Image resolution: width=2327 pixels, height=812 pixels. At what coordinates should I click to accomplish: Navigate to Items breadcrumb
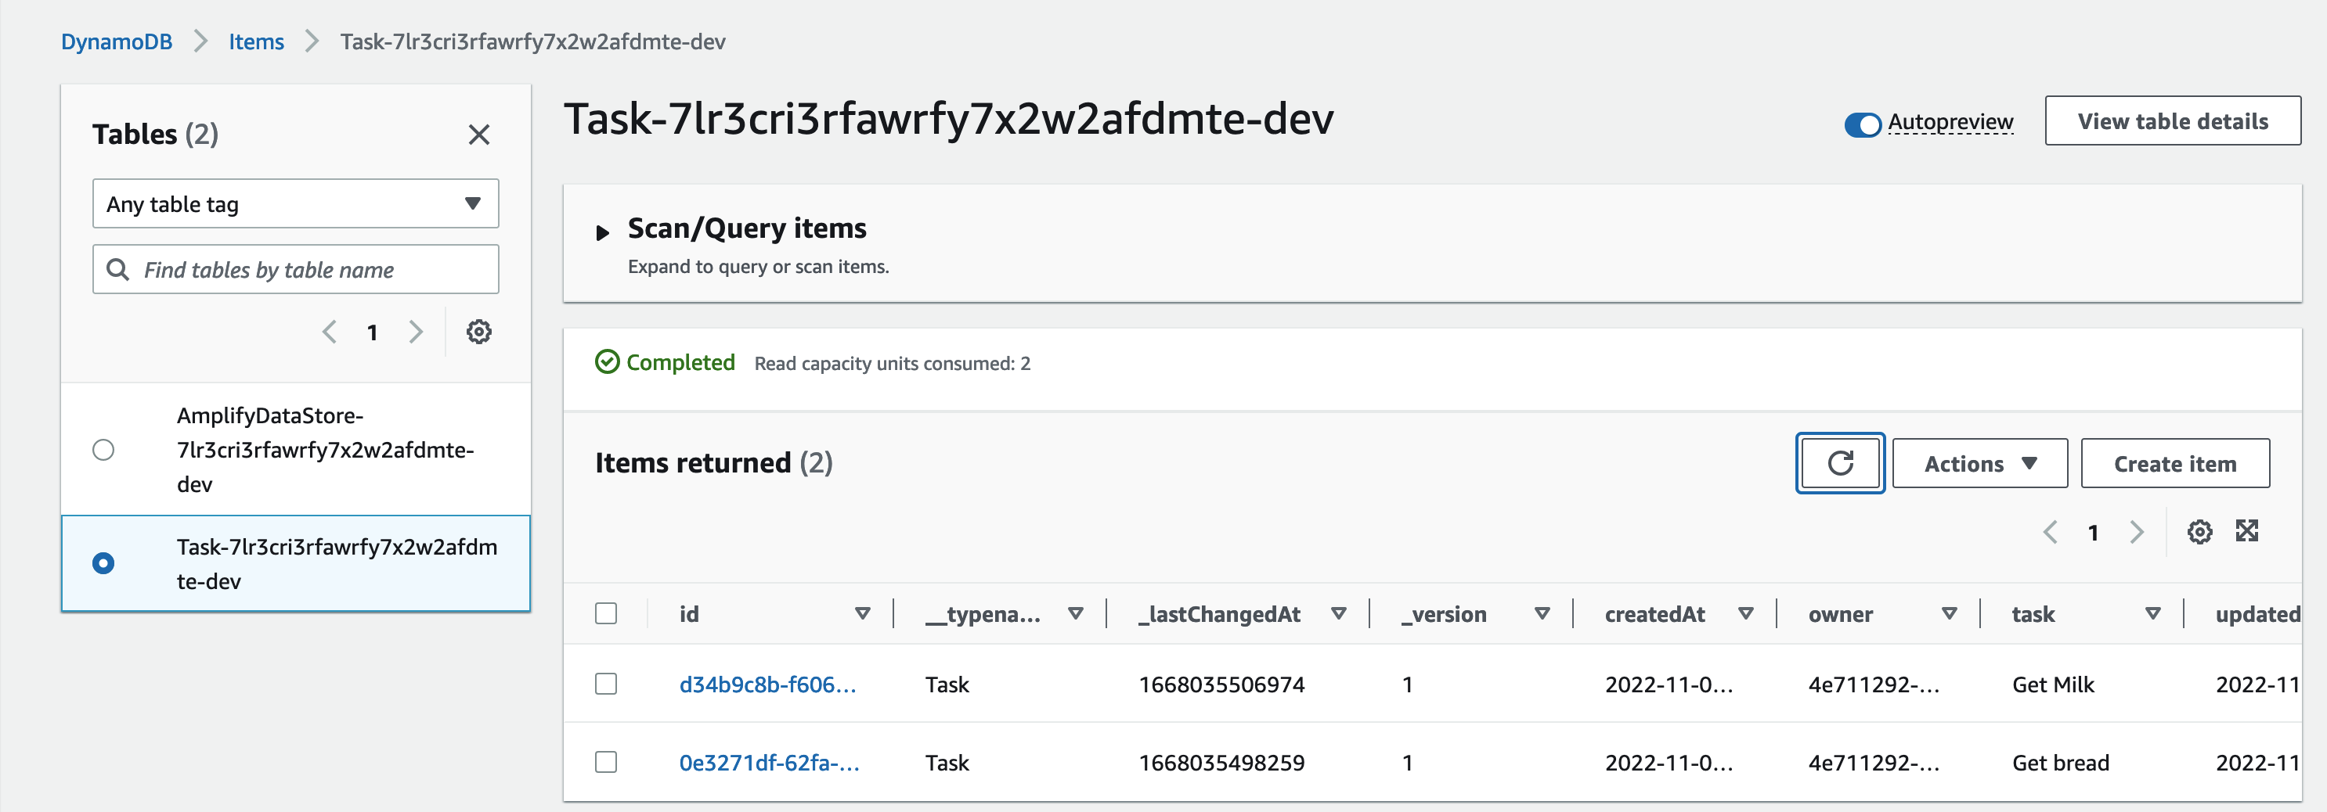(x=256, y=41)
